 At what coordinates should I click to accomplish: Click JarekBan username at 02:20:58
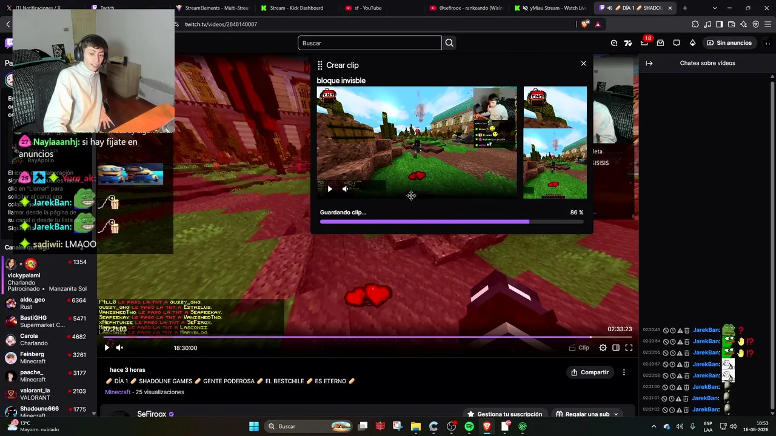click(x=706, y=376)
